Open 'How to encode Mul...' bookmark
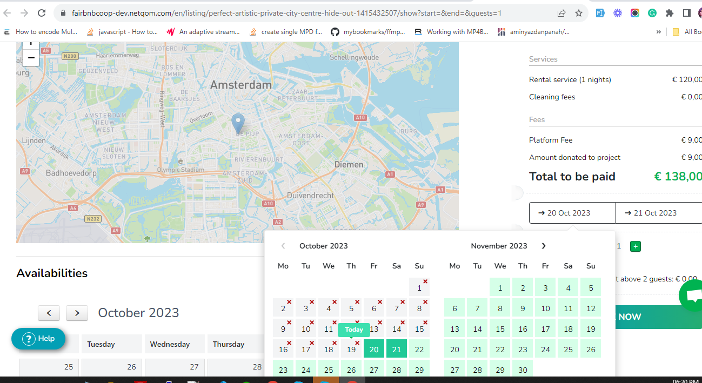 point(41,32)
